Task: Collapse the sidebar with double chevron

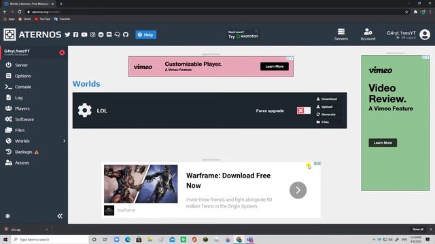Action: pos(60,216)
